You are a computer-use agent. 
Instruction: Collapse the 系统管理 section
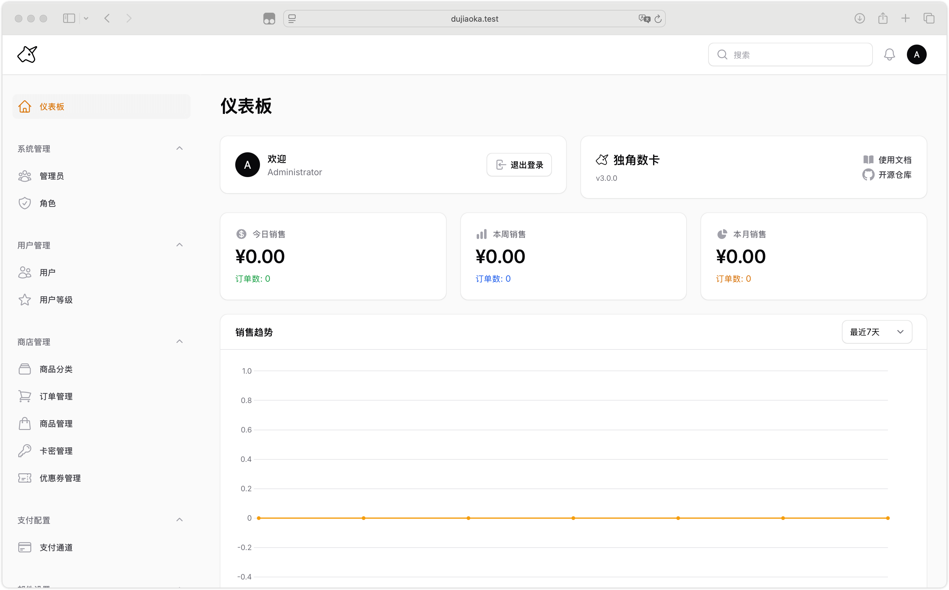click(180, 148)
